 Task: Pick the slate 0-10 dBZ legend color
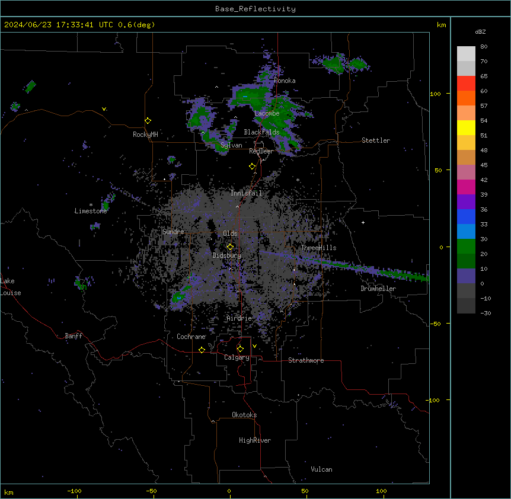click(466, 276)
